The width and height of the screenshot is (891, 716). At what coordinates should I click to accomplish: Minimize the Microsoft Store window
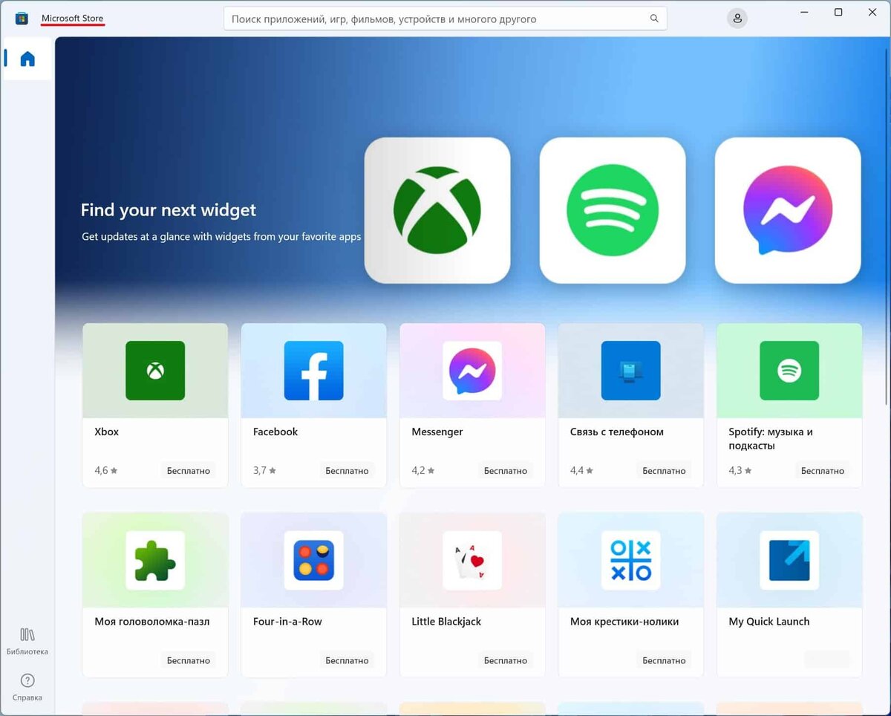804,13
